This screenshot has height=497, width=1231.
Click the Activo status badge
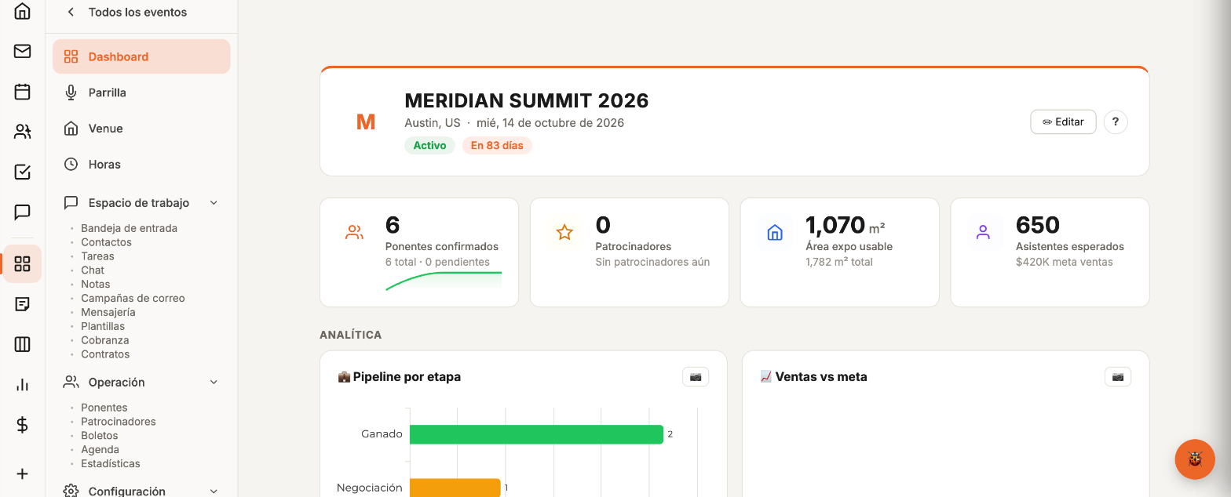click(x=429, y=146)
